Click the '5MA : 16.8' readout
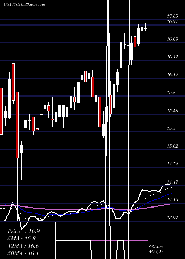Viewport: 185px width, 259px height. click(21, 239)
